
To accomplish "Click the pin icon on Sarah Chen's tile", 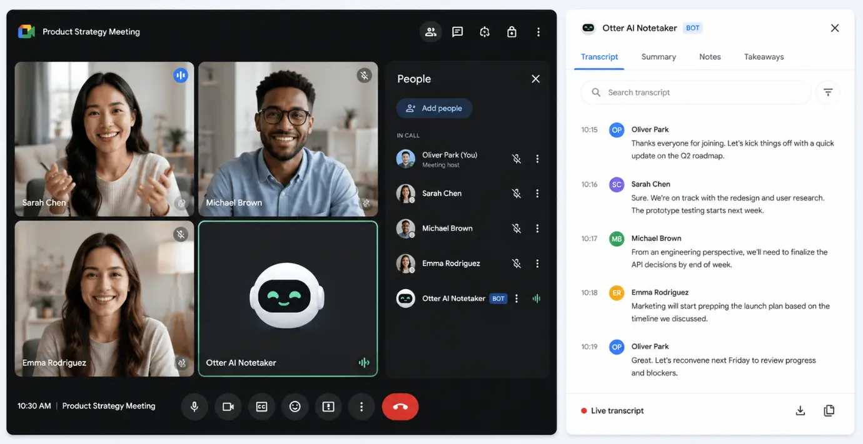I will [181, 203].
